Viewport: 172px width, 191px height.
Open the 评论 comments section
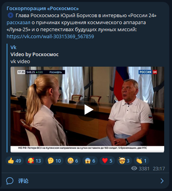23,181
